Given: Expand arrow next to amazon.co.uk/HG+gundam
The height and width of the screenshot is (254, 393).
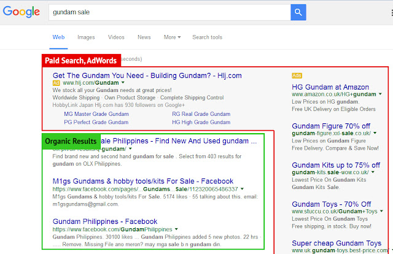Looking at the screenshot, I should click(380, 94).
